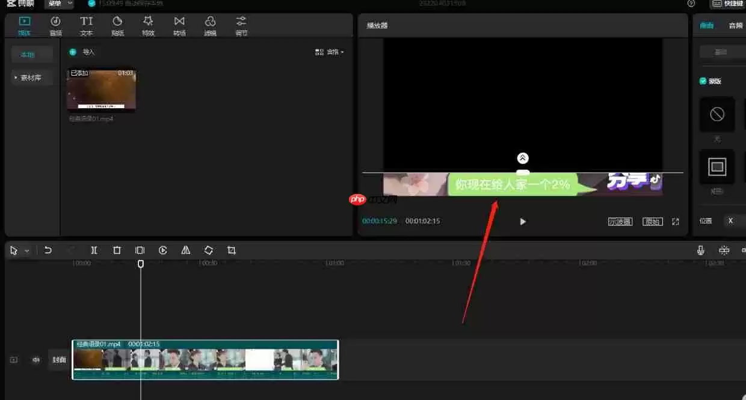Expand the 素材库 sidebar section

point(31,77)
